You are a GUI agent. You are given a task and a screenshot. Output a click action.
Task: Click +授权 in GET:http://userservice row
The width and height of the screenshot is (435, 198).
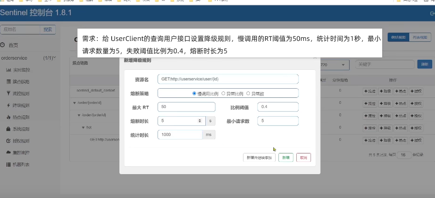point(416,141)
